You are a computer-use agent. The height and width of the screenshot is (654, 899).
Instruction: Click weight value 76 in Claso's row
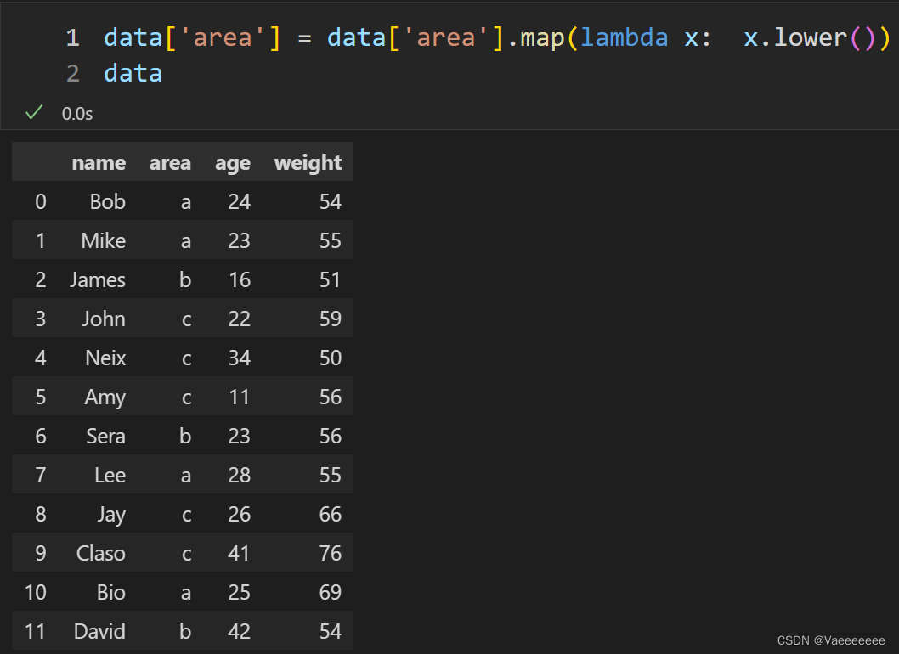331,553
